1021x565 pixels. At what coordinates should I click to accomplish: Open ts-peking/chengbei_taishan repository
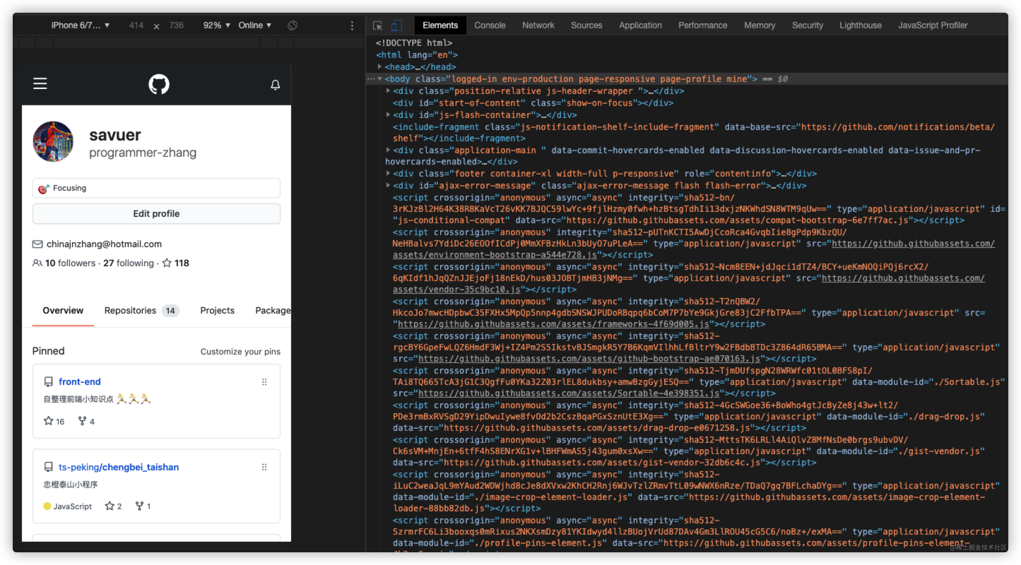[x=118, y=467]
